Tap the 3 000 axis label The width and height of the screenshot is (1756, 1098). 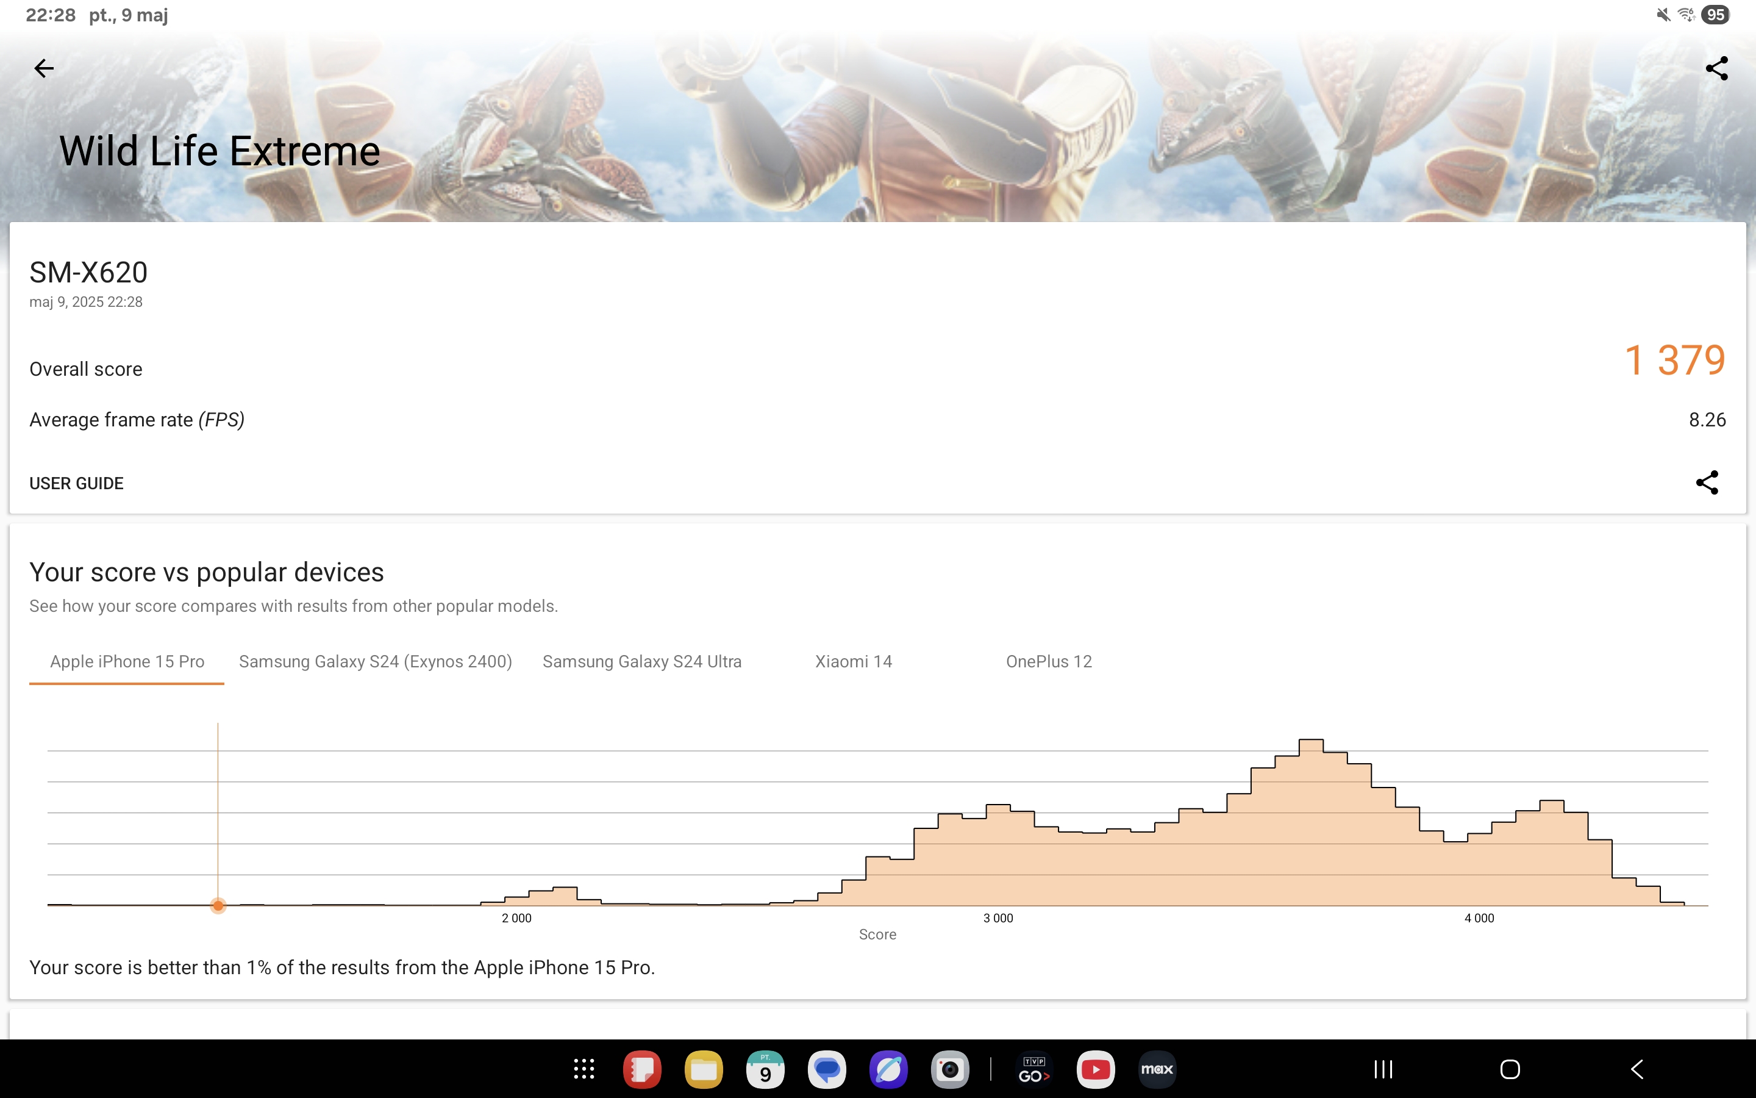coord(998,918)
